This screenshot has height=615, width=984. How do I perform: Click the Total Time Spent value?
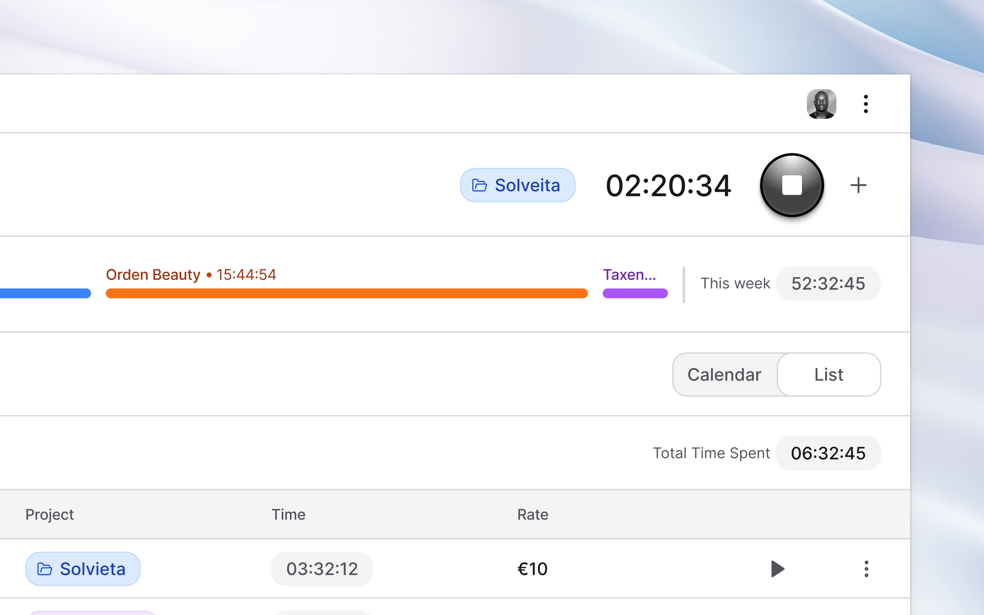828,453
